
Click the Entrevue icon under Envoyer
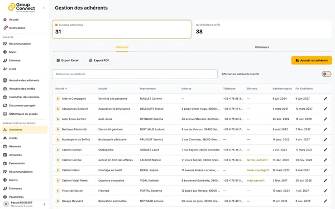click(5, 61)
